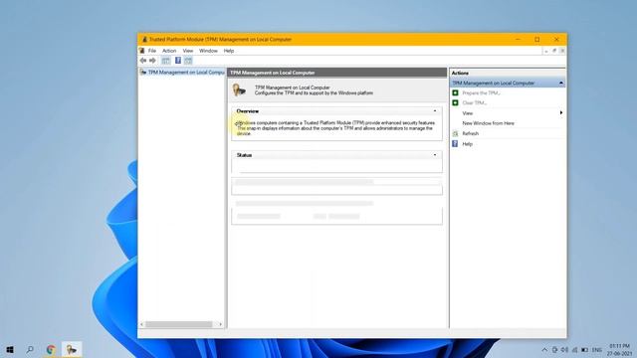Image resolution: width=637 pixels, height=358 pixels.
Task: Launch Chrome from the taskbar
Action: pyautogui.click(x=51, y=349)
